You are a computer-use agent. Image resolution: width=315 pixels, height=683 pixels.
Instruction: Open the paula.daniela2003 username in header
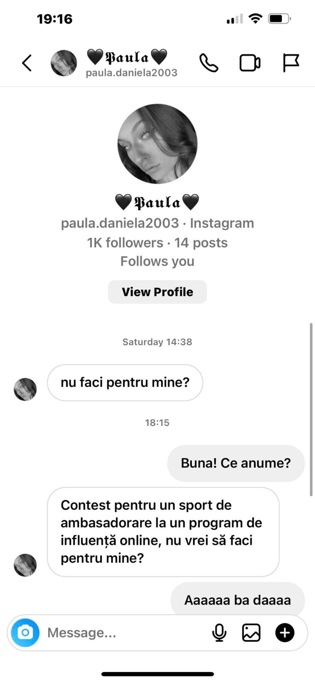click(x=131, y=73)
